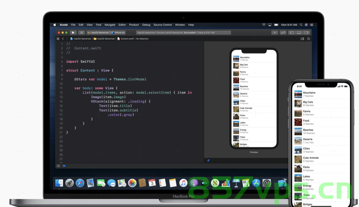Open Notes in the Dock
Viewport: 359px width, 207px height.
pyautogui.click(x=172, y=183)
